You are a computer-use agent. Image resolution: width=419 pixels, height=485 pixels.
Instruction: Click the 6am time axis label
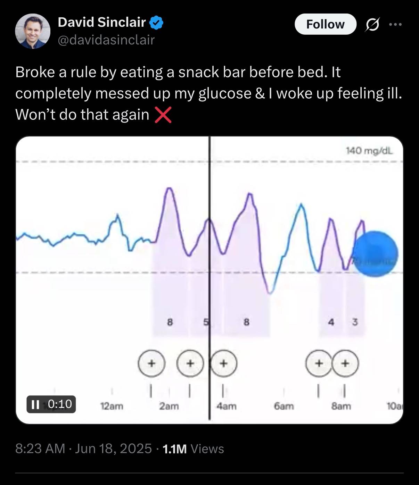click(x=284, y=406)
